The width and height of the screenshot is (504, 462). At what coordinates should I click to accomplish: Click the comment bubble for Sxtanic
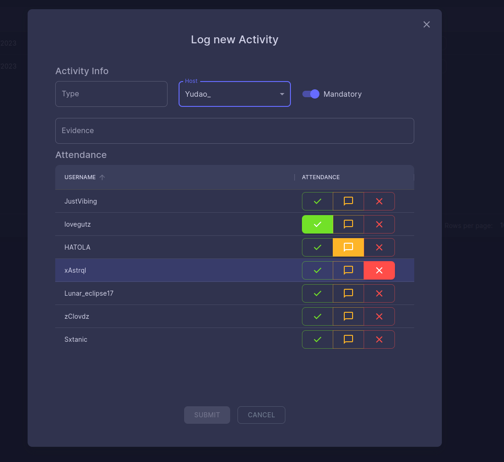(x=348, y=339)
